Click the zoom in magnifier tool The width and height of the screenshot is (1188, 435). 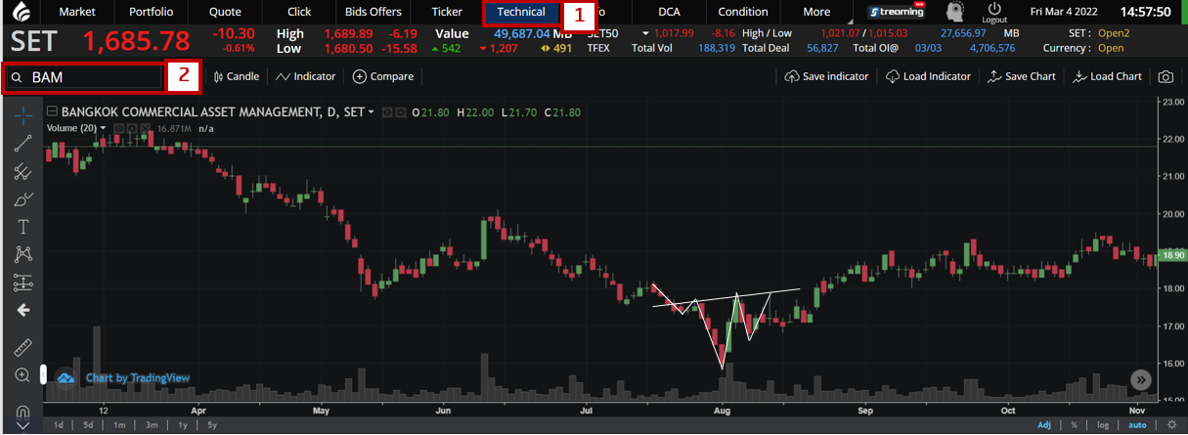click(23, 374)
